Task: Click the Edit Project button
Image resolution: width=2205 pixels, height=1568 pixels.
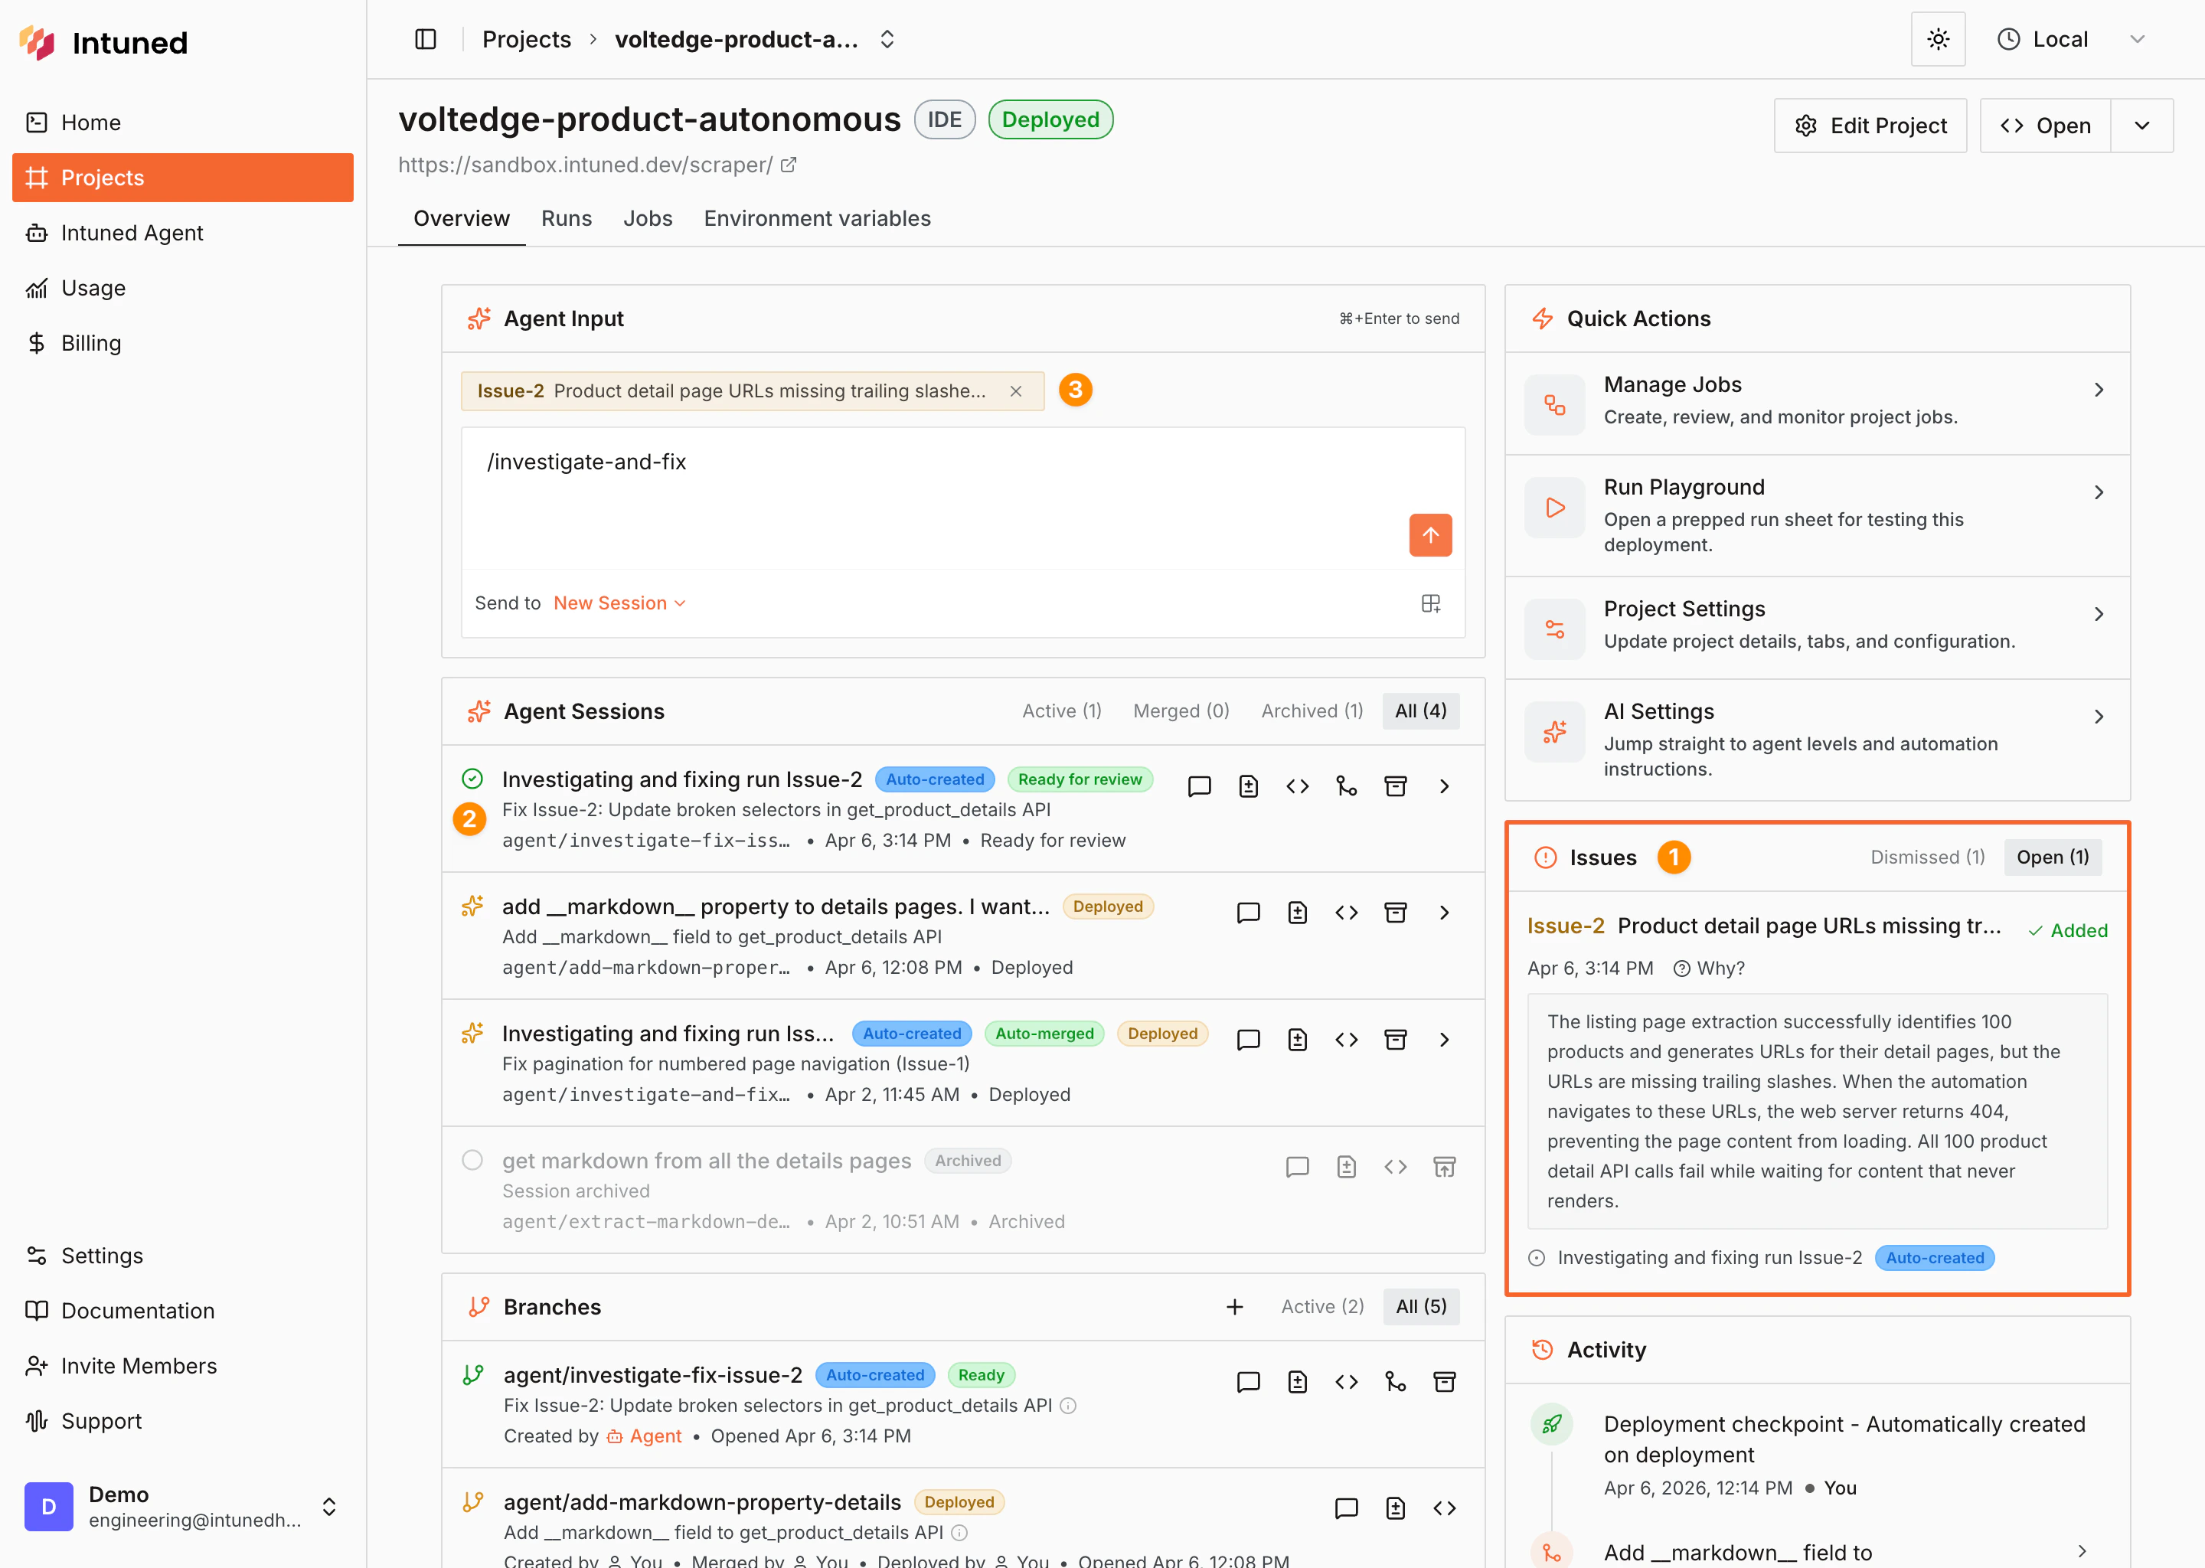Action: (x=1870, y=126)
